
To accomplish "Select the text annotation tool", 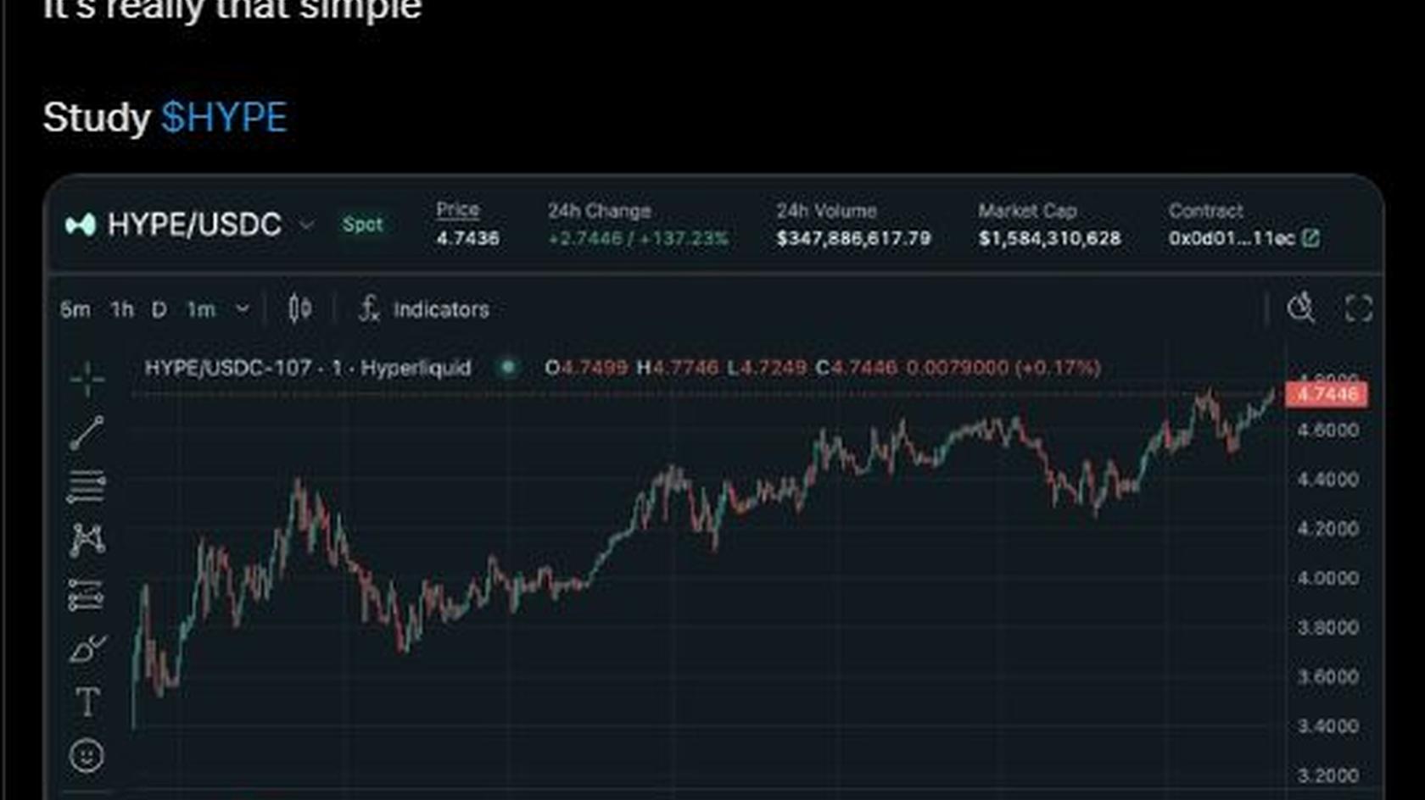I will click(x=87, y=702).
